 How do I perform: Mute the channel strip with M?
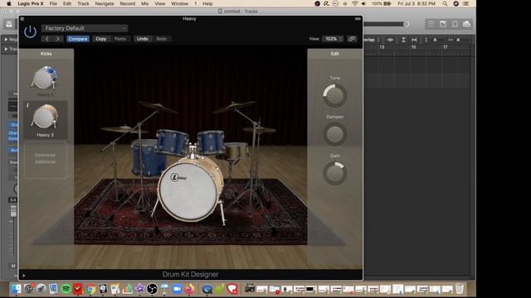13,266
